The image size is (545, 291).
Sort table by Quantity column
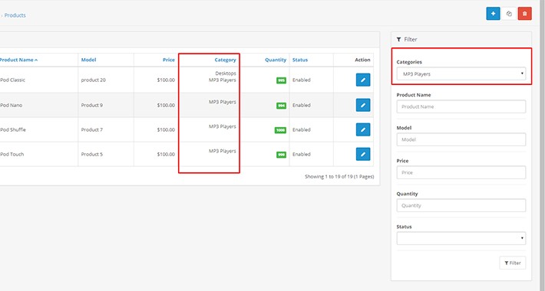276,60
